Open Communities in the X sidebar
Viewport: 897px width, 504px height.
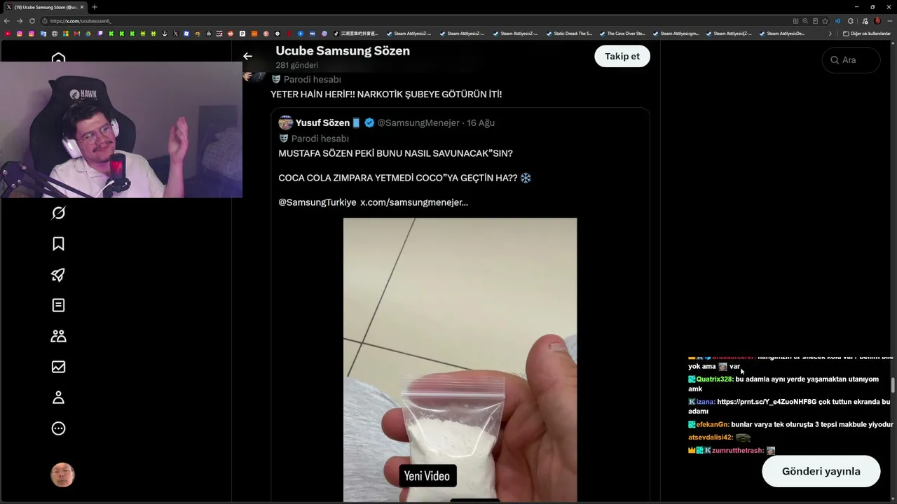(x=58, y=336)
